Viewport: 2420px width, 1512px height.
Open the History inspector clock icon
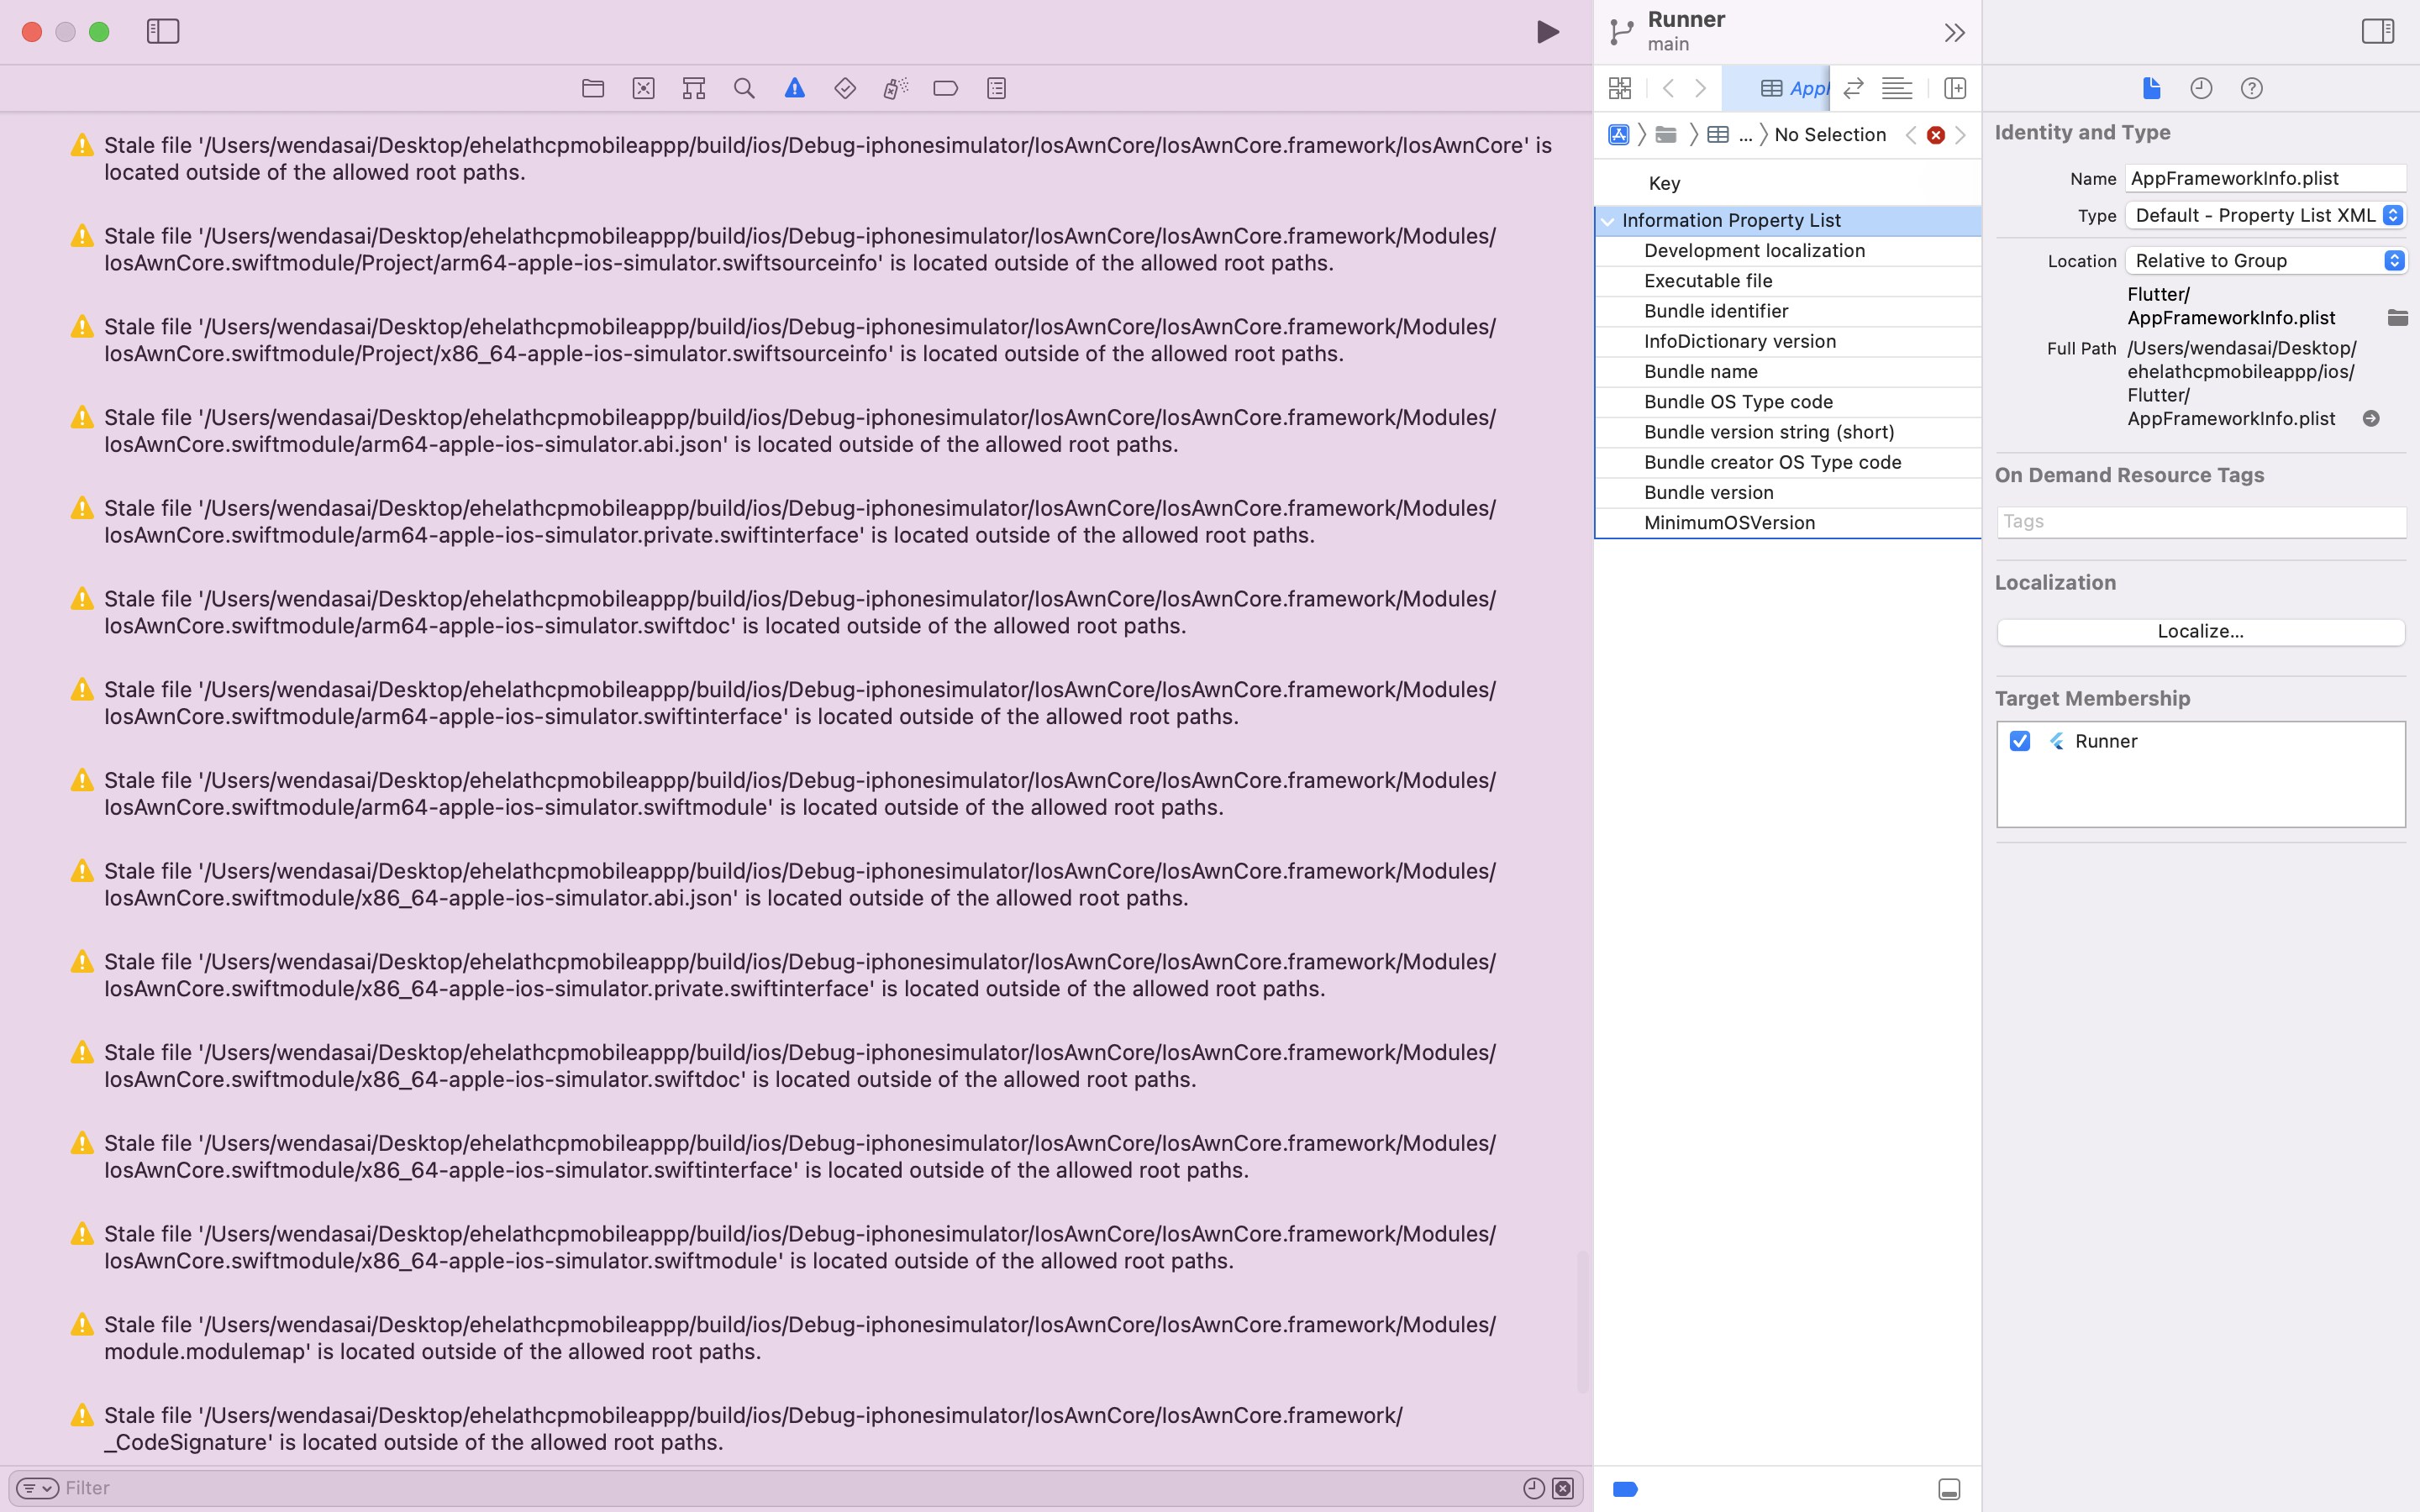tap(2200, 88)
